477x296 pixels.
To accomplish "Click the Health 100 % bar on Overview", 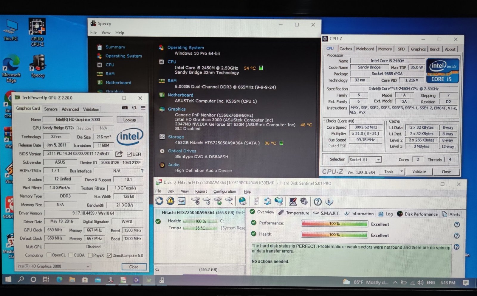I will point(334,235).
